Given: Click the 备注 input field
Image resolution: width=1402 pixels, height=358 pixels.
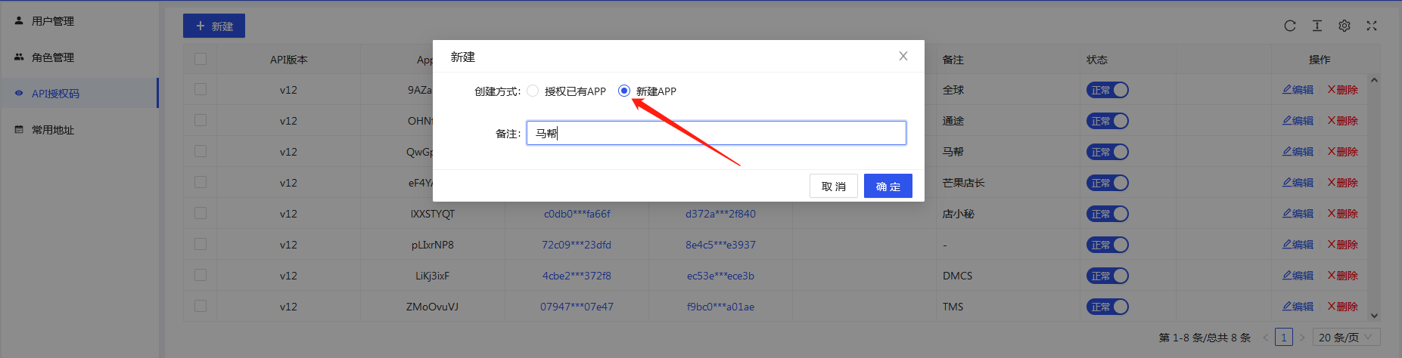Looking at the screenshot, I should [x=716, y=133].
